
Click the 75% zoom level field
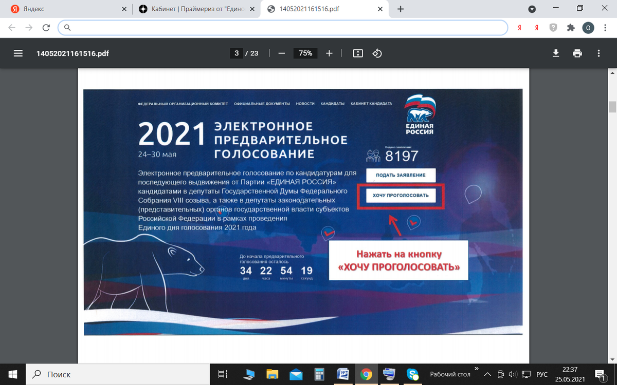pos(305,53)
